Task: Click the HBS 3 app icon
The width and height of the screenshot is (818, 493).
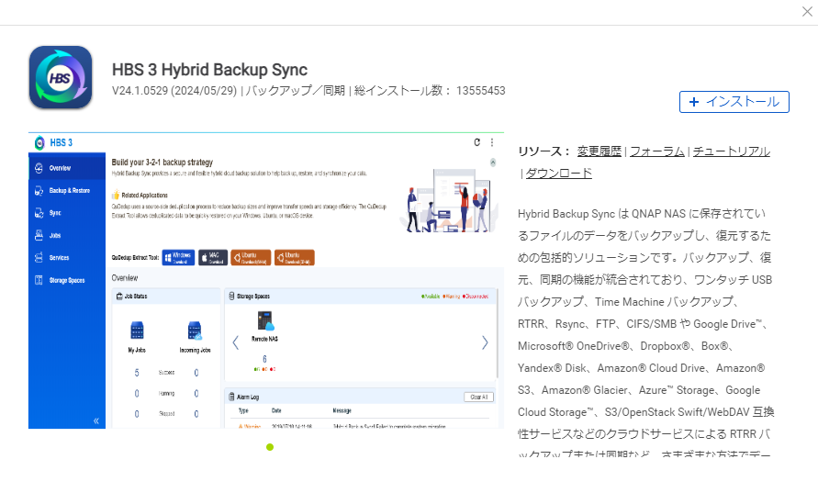Action: pyautogui.click(x=61, y=77)
